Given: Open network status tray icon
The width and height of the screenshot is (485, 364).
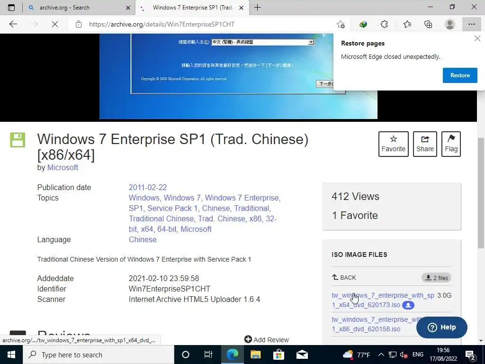Looking at the screenshot, I should [393, 355].
